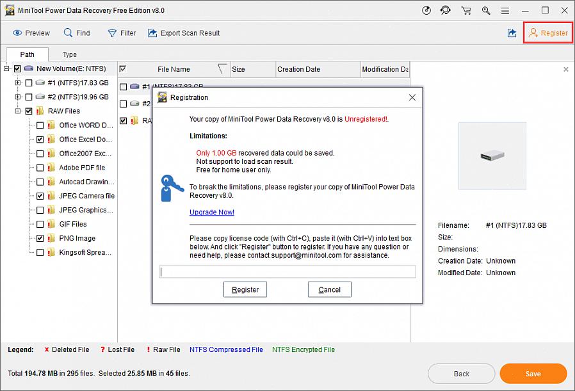Click the key icon in title bar

[x=486, y=11]
